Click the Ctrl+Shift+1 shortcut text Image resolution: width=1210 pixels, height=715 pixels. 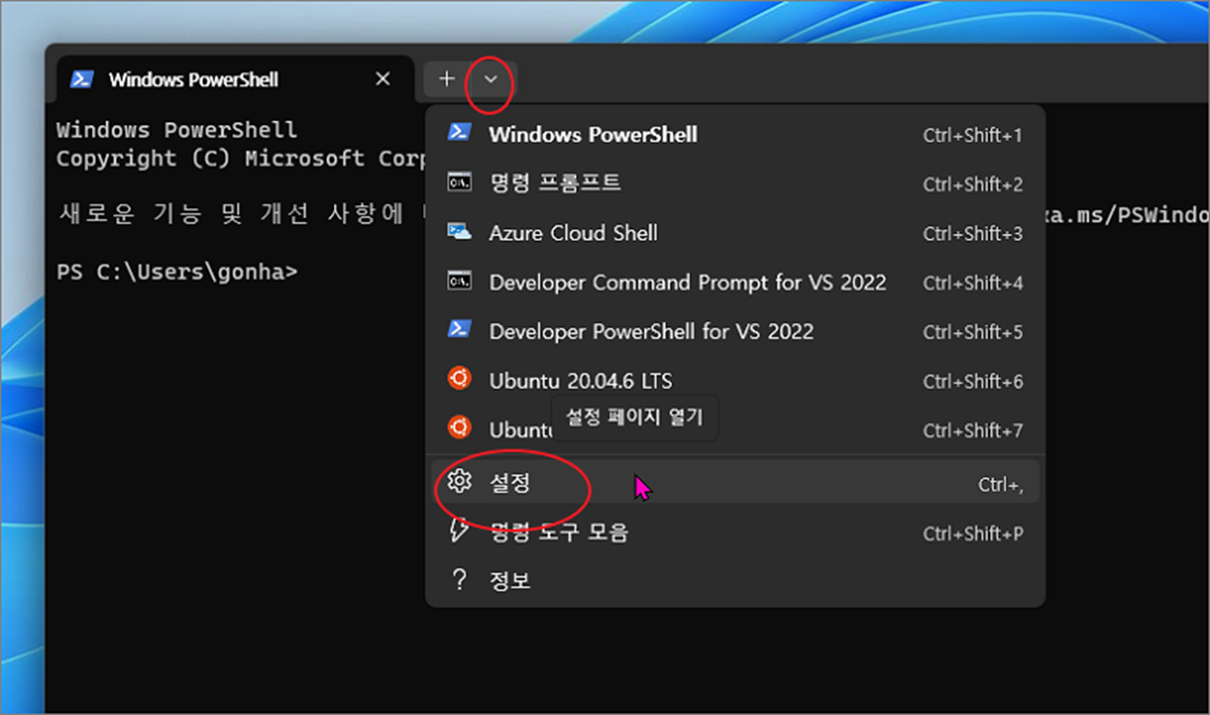click(x=973, y=135)
